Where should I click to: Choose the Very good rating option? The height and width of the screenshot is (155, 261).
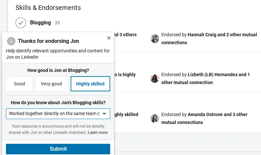click(51, 84)
